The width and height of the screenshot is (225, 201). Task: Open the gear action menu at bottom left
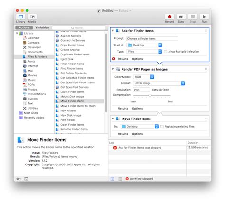click(19, 179)
